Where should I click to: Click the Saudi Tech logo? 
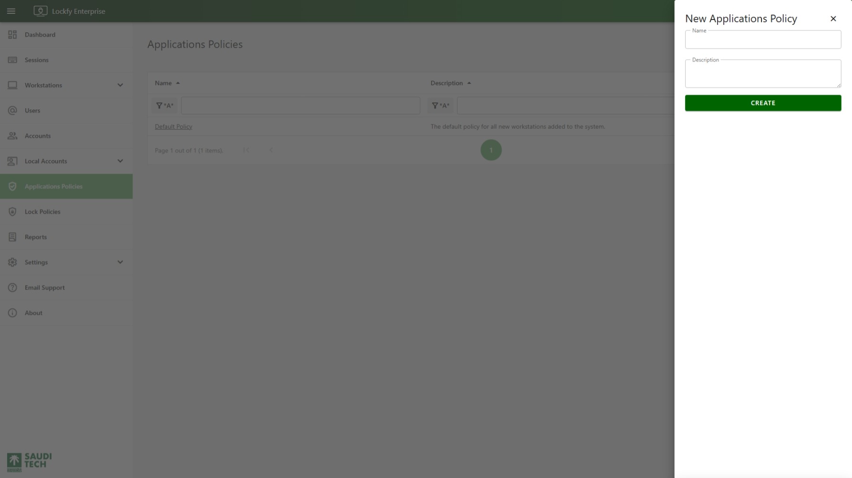[x=29, y=461]
